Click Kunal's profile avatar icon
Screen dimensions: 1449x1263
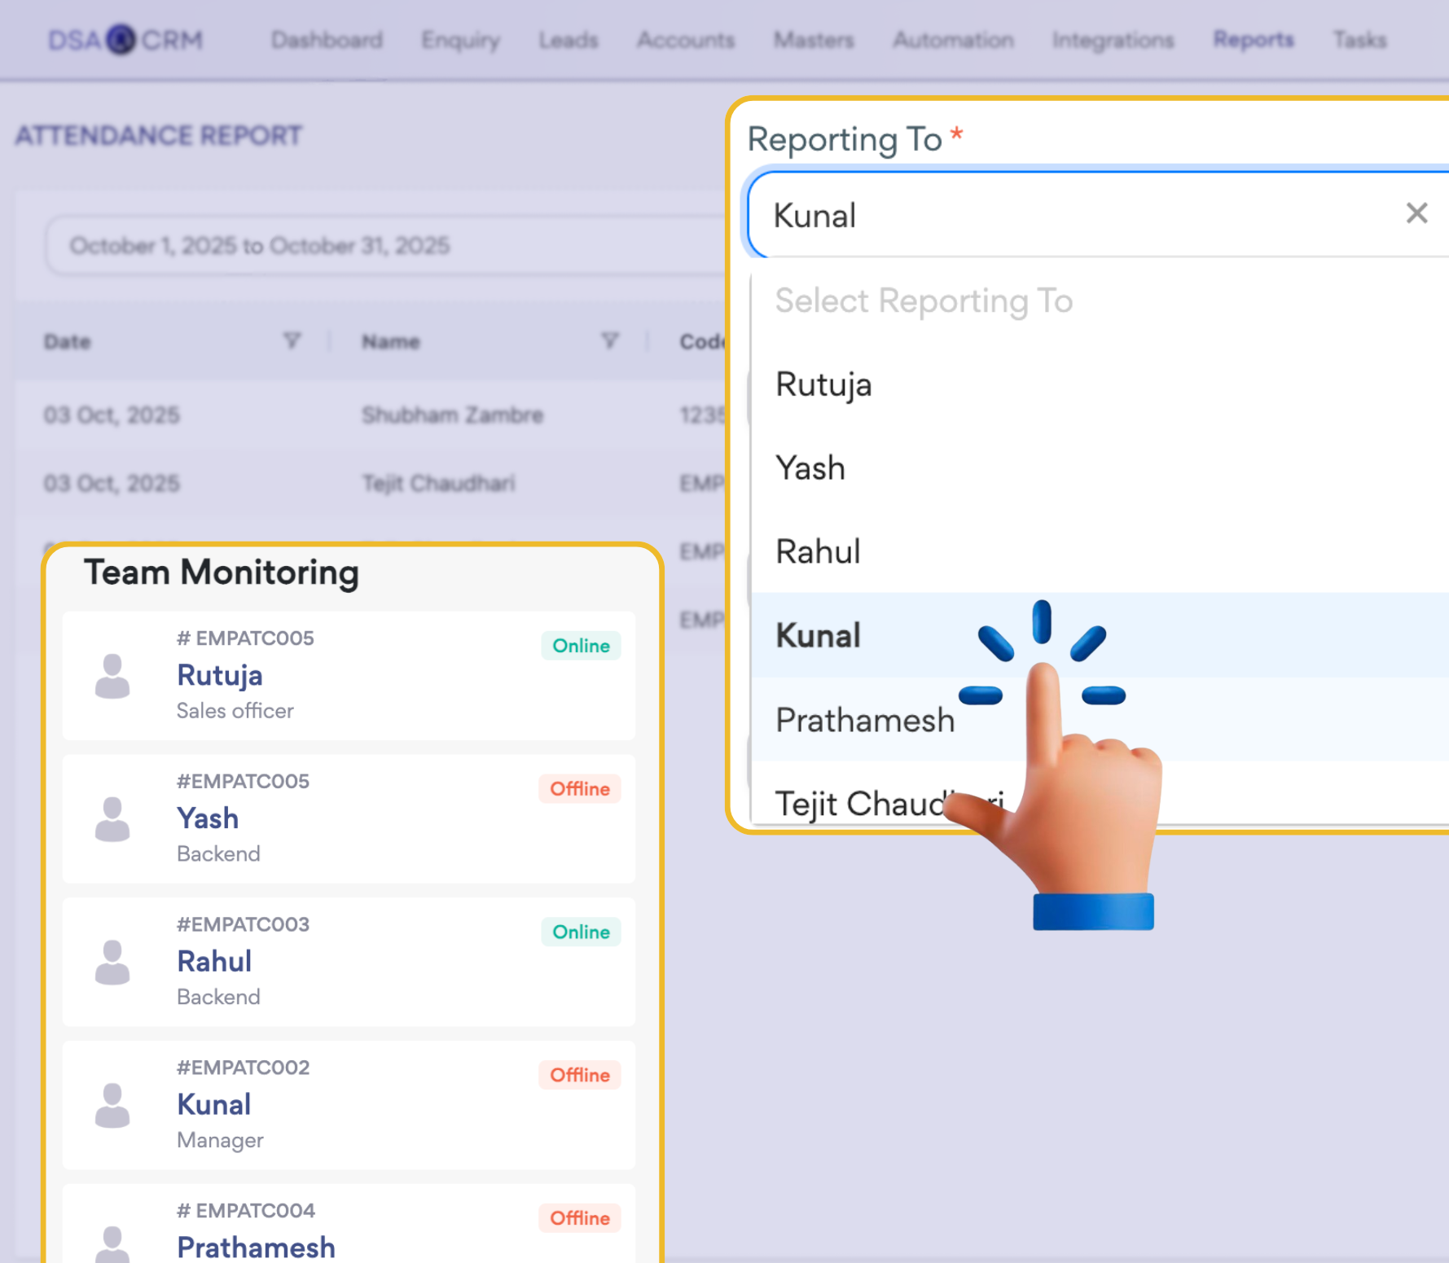click(112, 1105)
